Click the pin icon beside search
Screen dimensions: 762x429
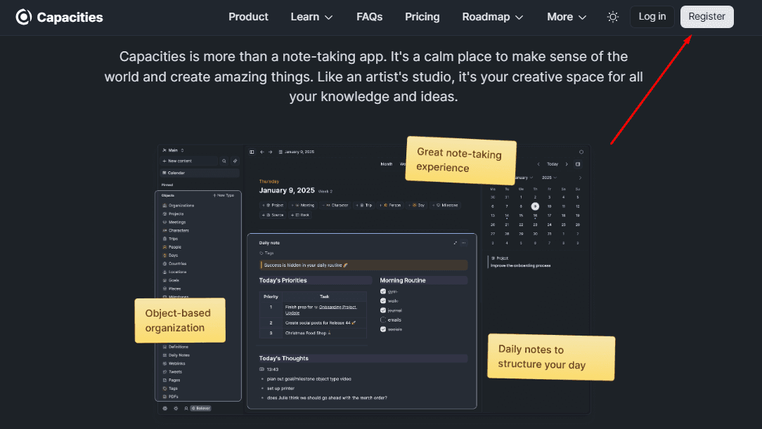[235, 161]
